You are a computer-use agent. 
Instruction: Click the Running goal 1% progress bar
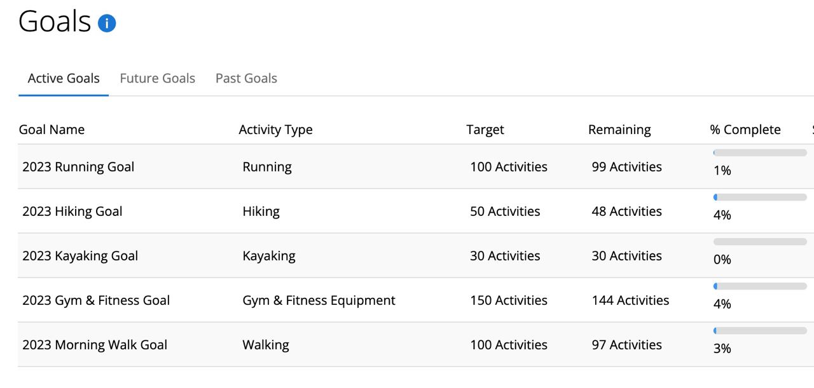[x=760, y=152]
